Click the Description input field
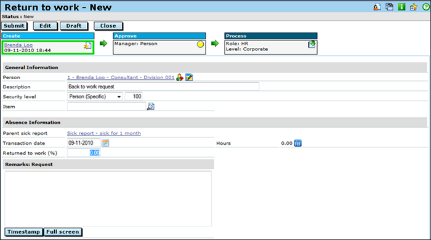Viewport: 431px width, 240px height. coord(163,87)
